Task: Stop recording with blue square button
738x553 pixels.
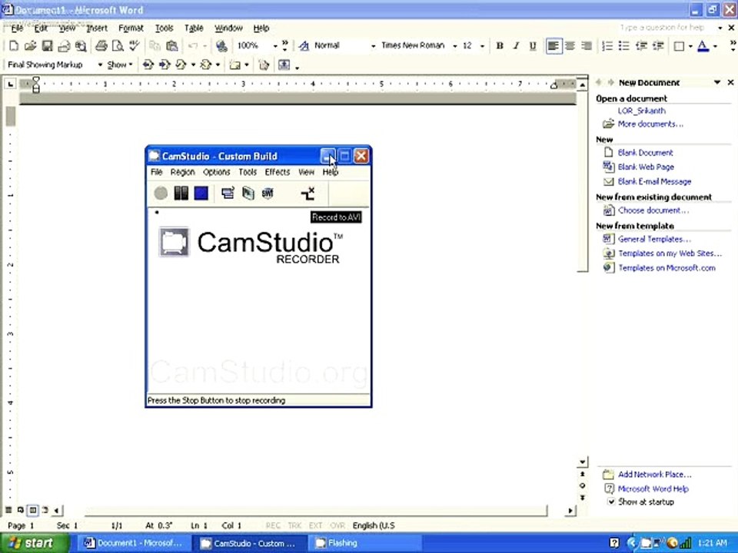Action: (x=201, y=194)
